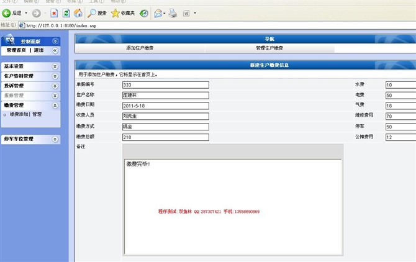Open the Edit dropdown arrow beside Word icon
Image resolution: width=416 pixels, height=262 pixels.
point(195,13)
